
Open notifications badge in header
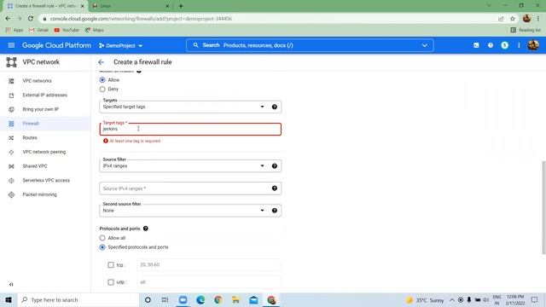[x=504, y=45]
